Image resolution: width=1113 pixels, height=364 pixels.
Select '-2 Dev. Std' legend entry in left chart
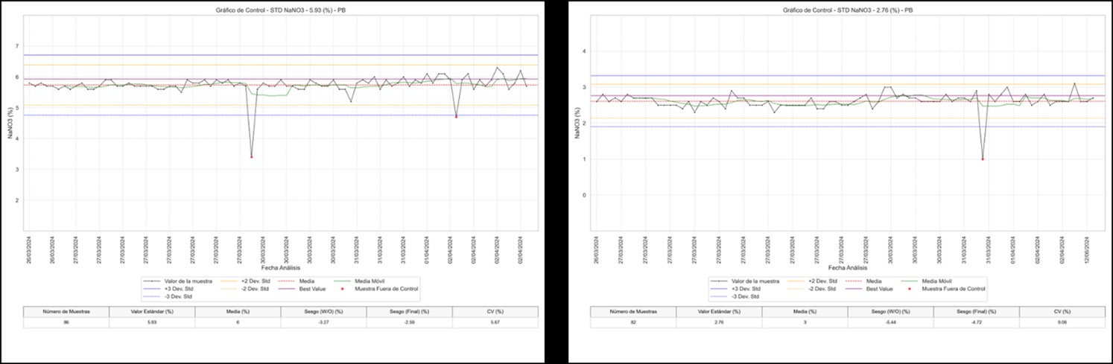pyautogui.click(x=244, y=289)
